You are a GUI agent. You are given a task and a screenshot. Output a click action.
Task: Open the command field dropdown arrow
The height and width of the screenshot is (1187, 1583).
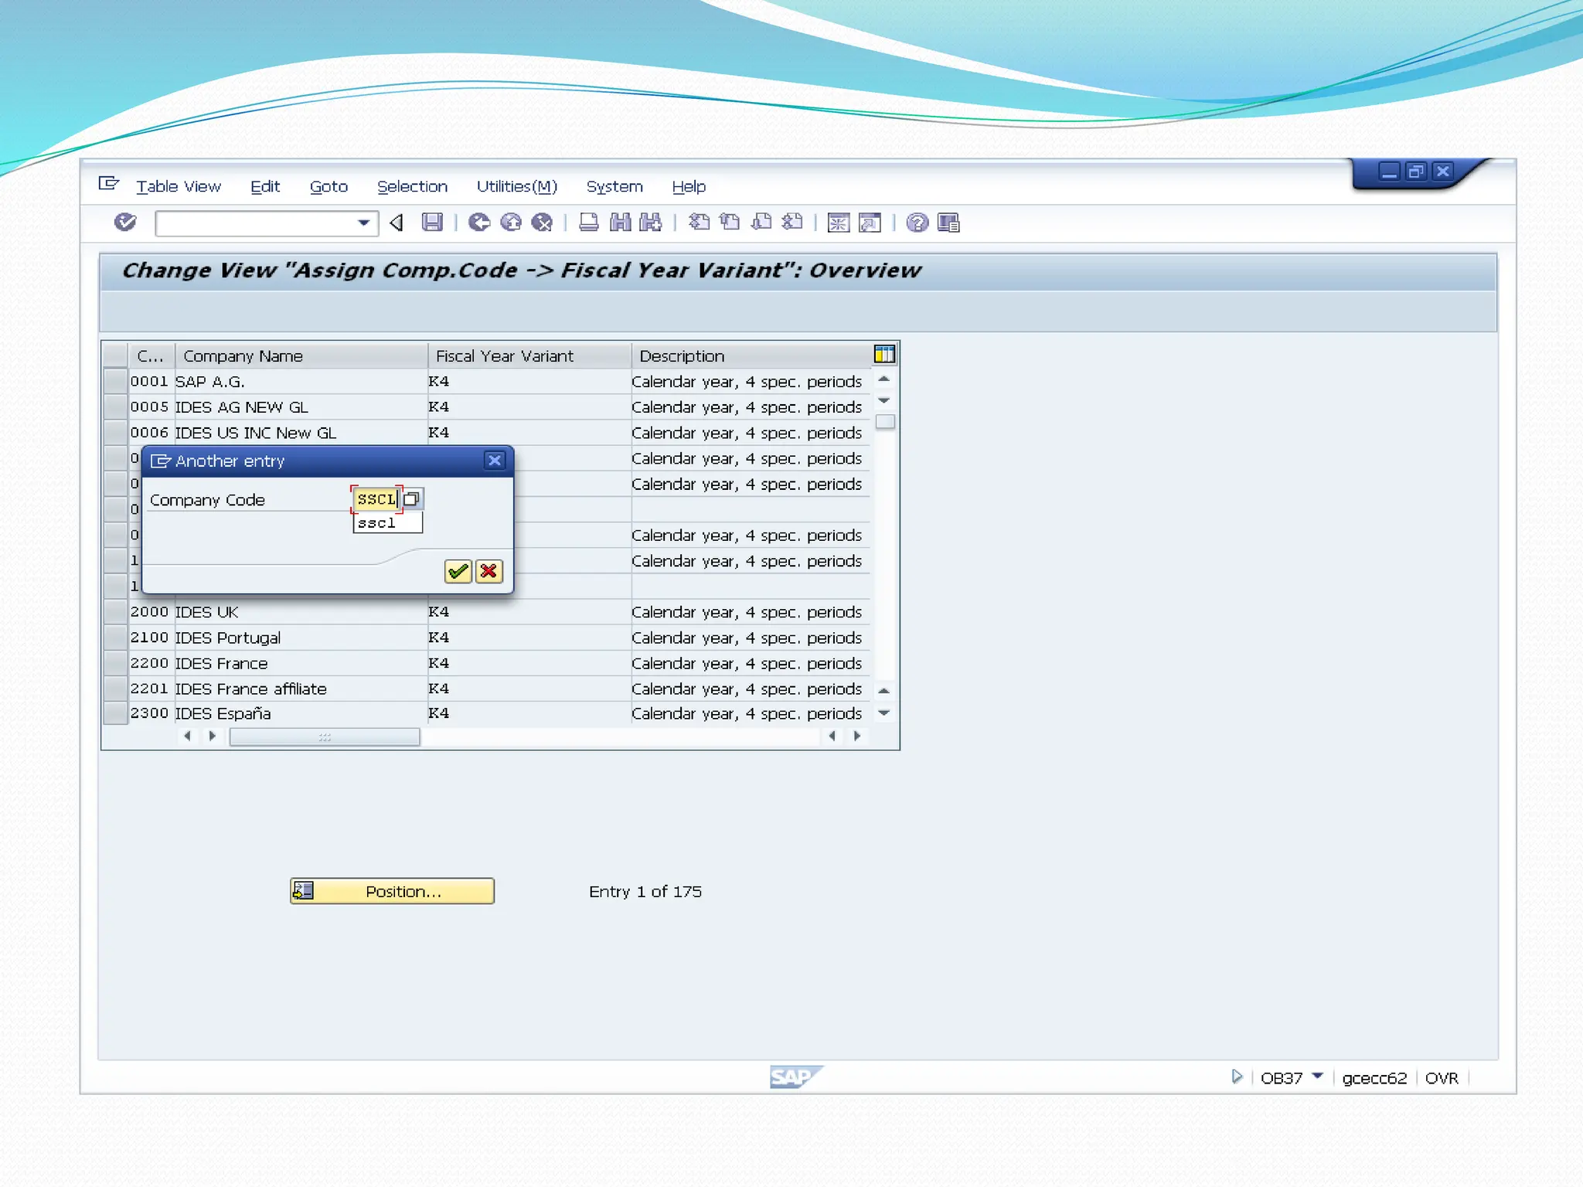[x=363, y=223]
